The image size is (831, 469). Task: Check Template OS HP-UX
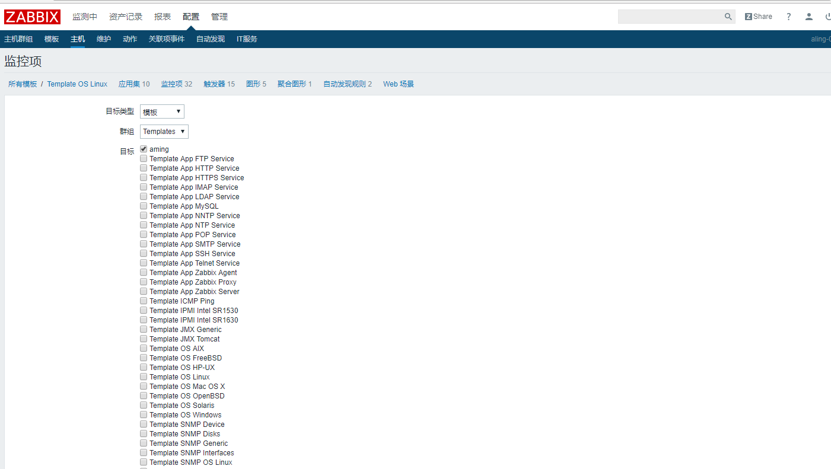[x=144, y=367]
